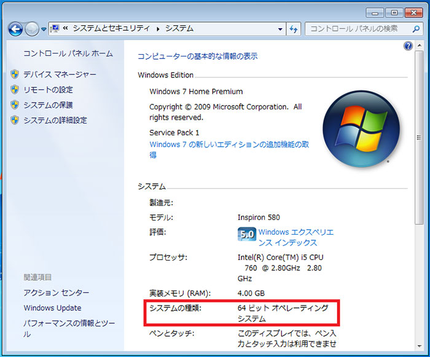
Task: Minimize the system window
Action: [x=375, y=13]
